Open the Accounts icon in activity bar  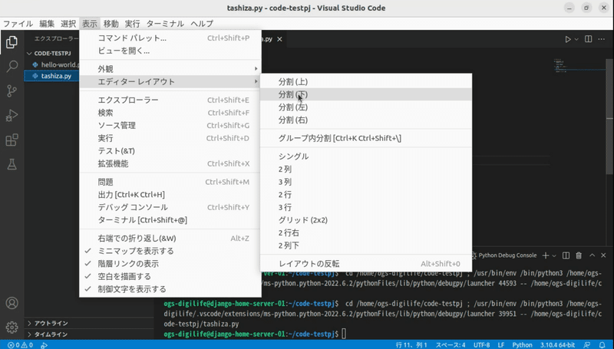coord(12,303)
